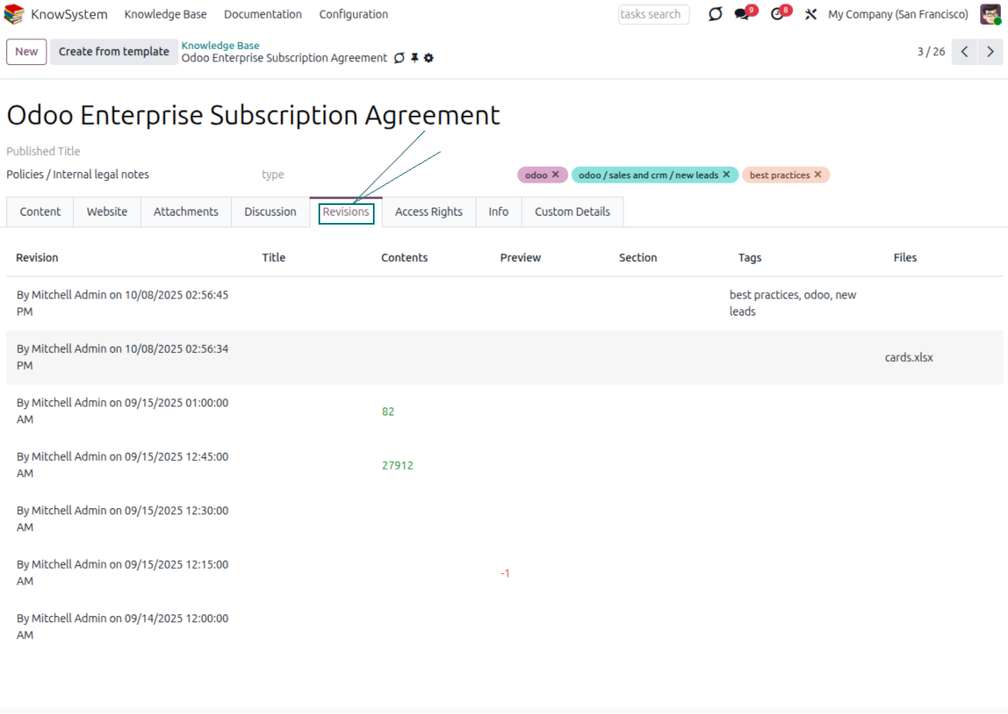Click the pin icon beside the article title
The width and height of the screenshot is (1008, 714).
tap(415, 58)
